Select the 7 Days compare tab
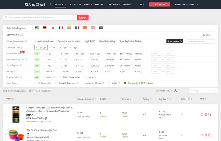 point(52,48)
